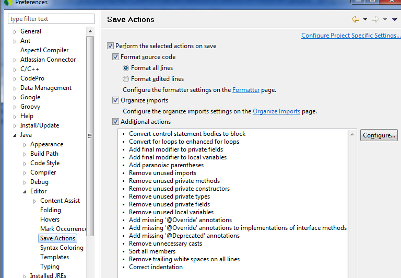This screenshot has height=278, width=401.
Task: Select Syntax Coloring tree item
Action: pos(62,248)
